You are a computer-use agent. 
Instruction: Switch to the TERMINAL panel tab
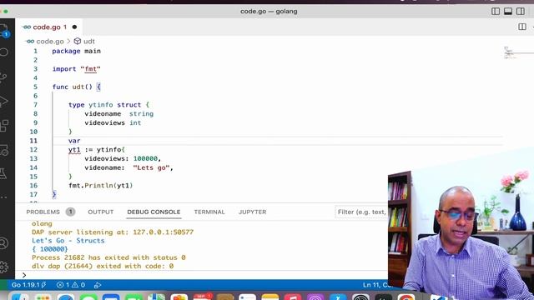coord(209,212)
